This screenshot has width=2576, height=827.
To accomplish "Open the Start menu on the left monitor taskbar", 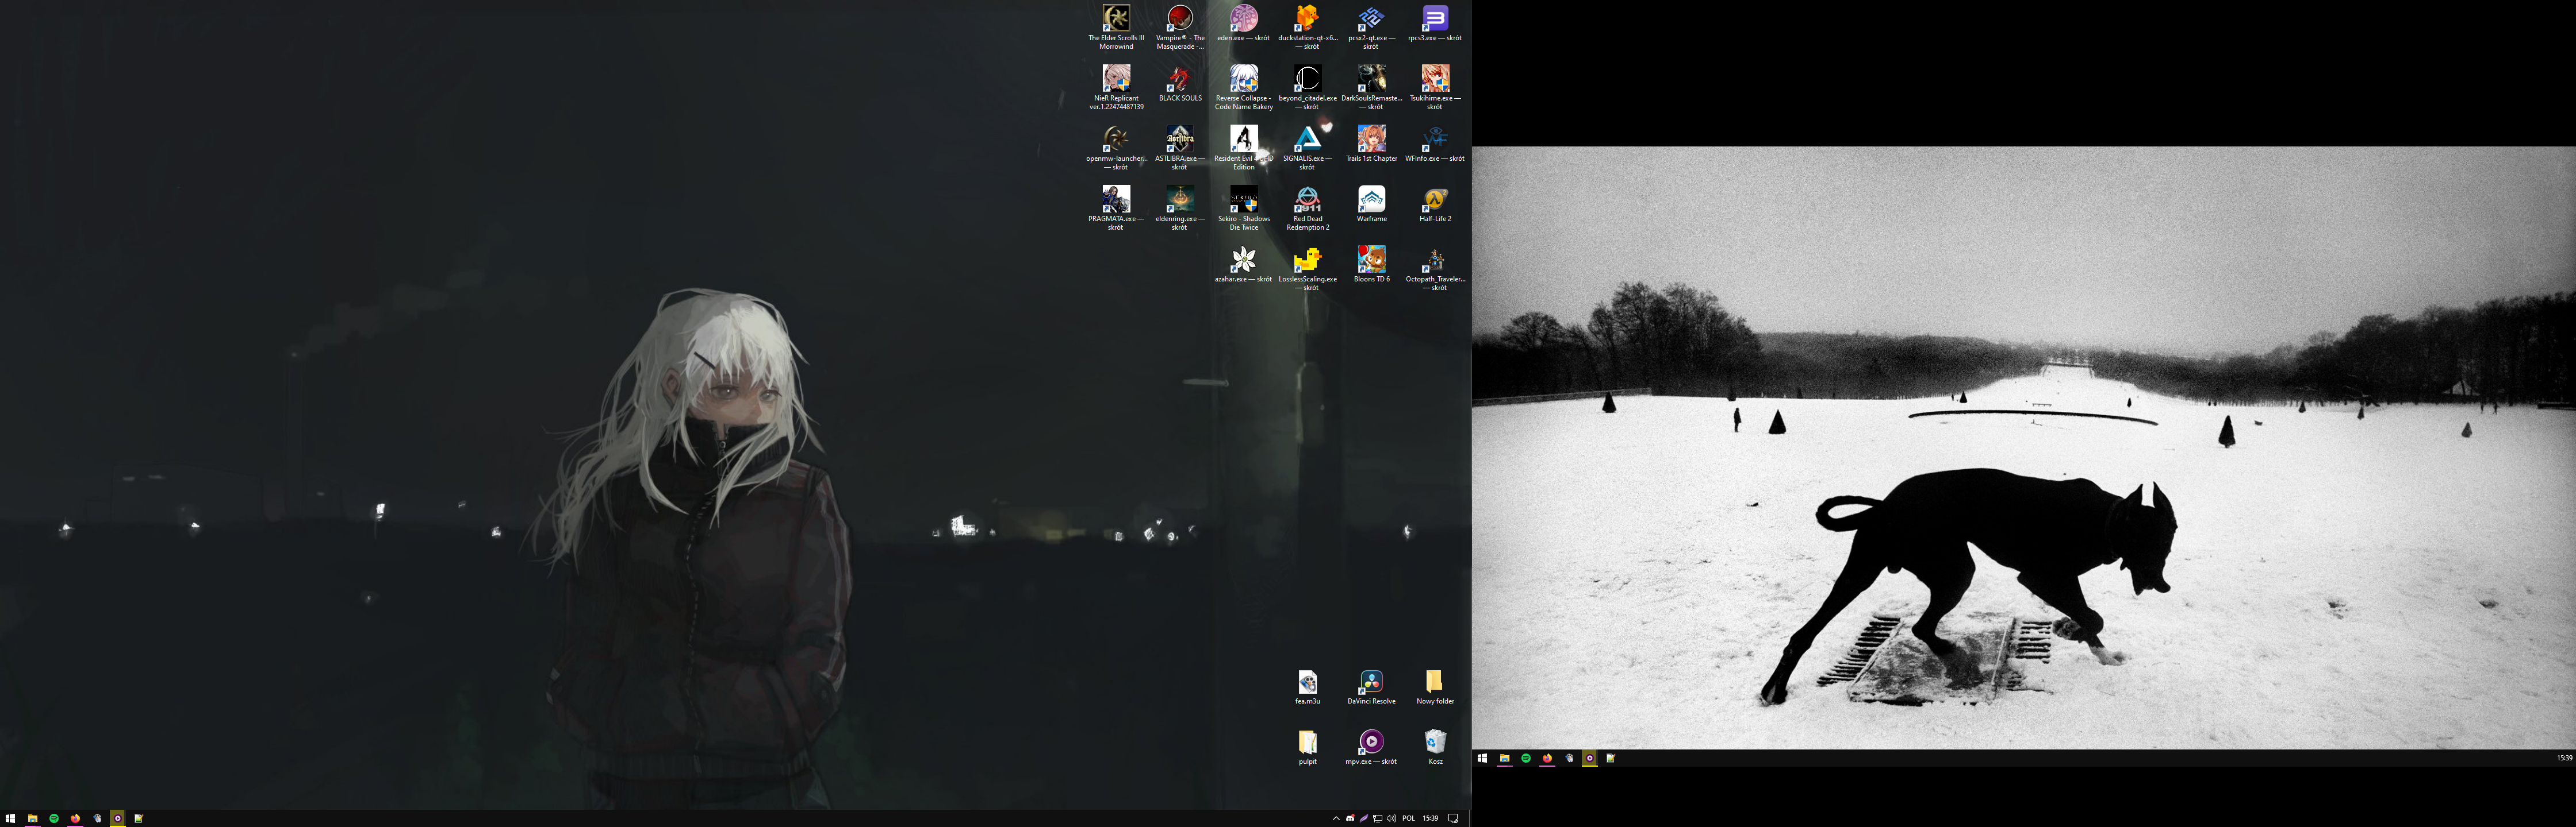I will (11, 818).
